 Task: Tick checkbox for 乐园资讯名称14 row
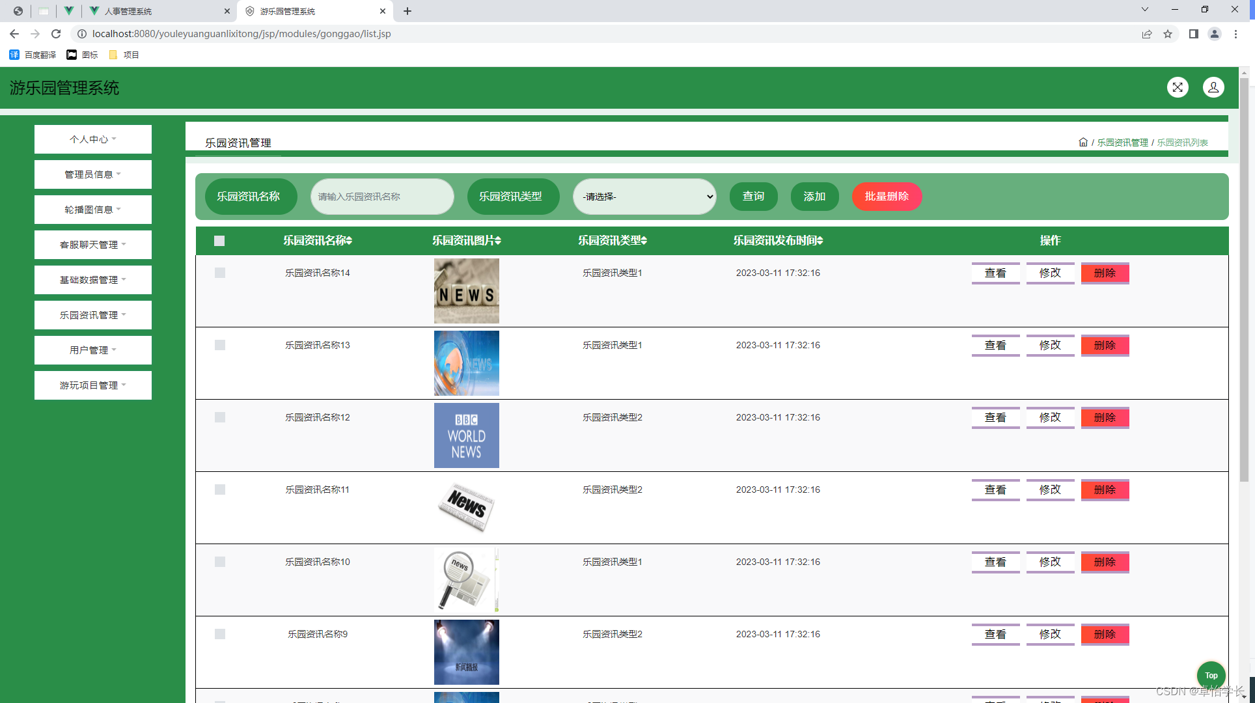point(220,273)
